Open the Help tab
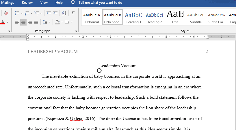 click(x=59, y=3)
